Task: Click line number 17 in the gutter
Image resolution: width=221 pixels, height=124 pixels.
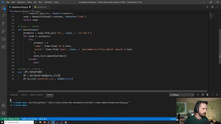Action: pos(13,30)
